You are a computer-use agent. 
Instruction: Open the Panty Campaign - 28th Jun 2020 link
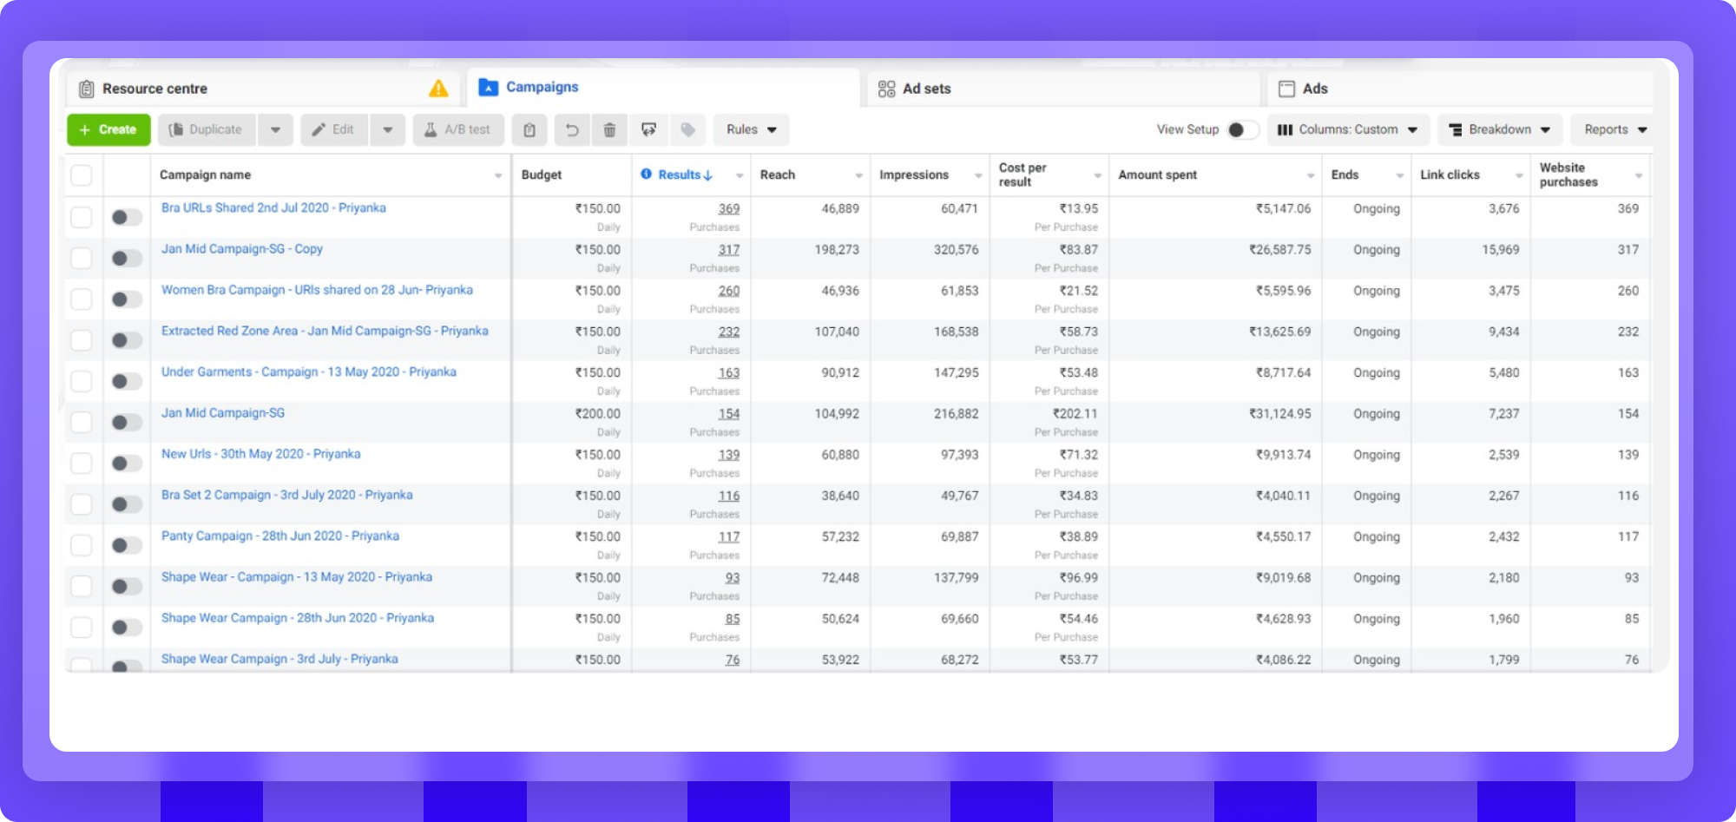279,536
